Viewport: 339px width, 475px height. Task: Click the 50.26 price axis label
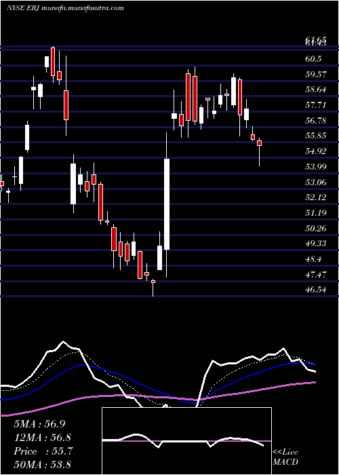click(316, 228)
